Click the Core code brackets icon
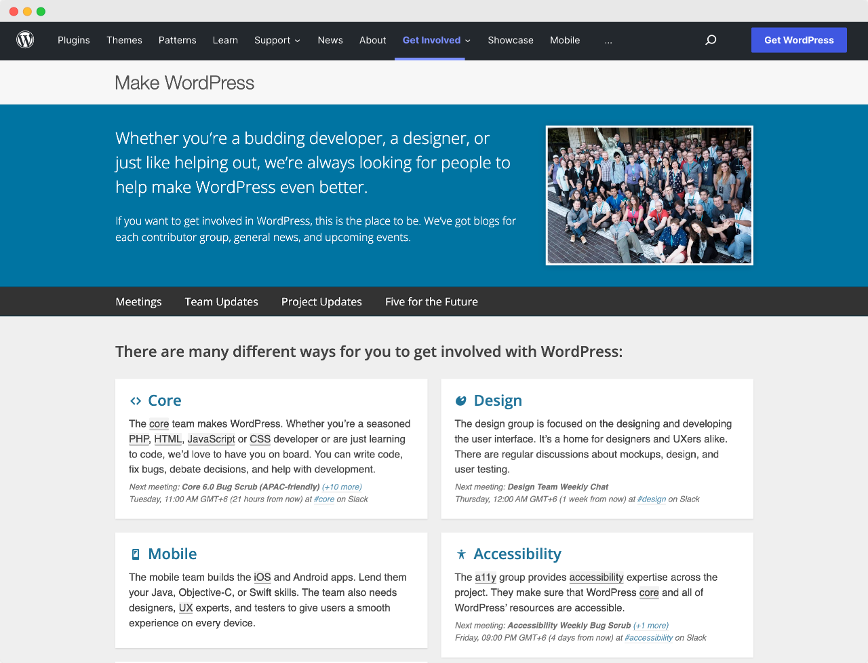868x663 pixels. pos(136,401)
